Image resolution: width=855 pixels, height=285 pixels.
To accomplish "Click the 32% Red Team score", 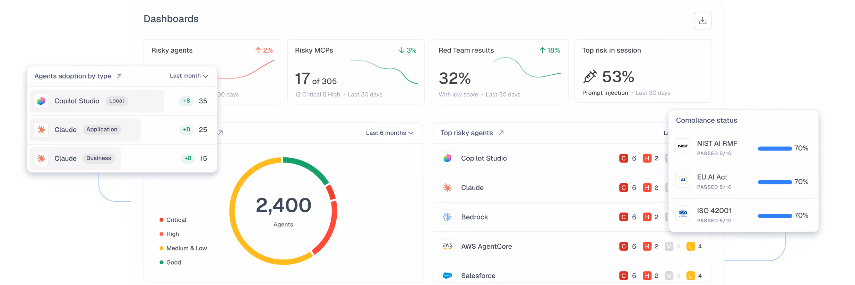I will (455, 79).
